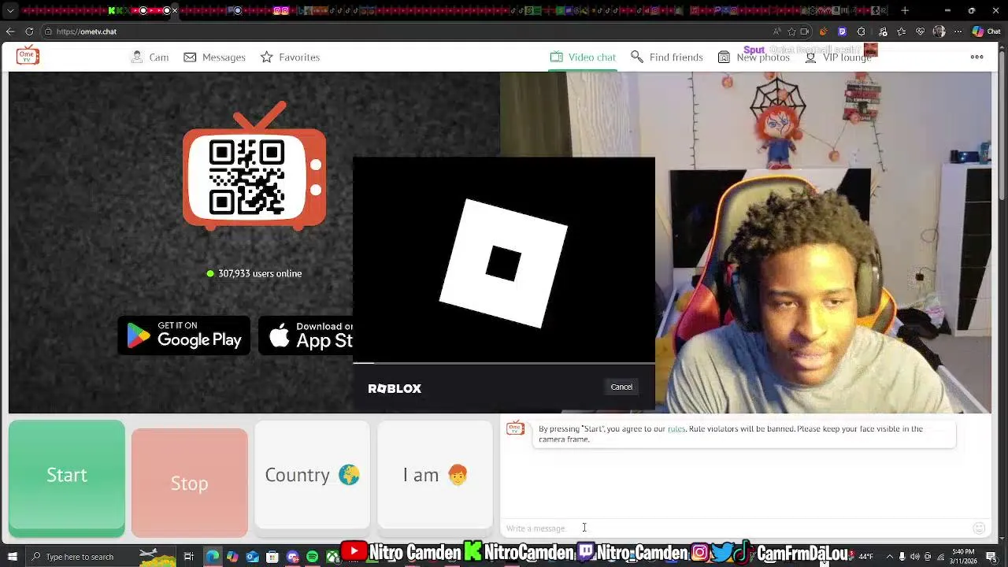Open Microsoft Store from the taskbar
The height and width of the screenshot is (567, 1008).
click(x=272, y=557)
